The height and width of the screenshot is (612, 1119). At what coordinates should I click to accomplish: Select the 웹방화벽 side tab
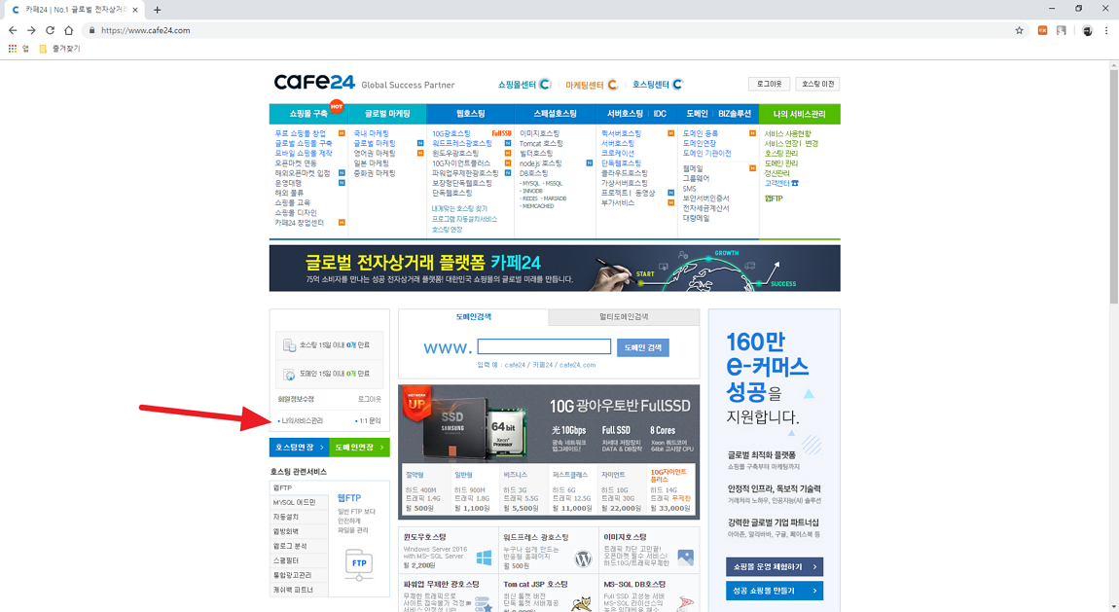299,531
